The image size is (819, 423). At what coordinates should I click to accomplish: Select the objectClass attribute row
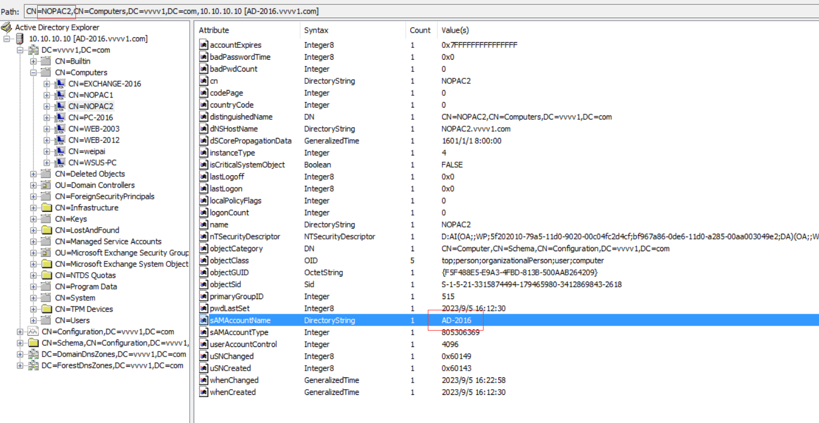tap(507, 261)
